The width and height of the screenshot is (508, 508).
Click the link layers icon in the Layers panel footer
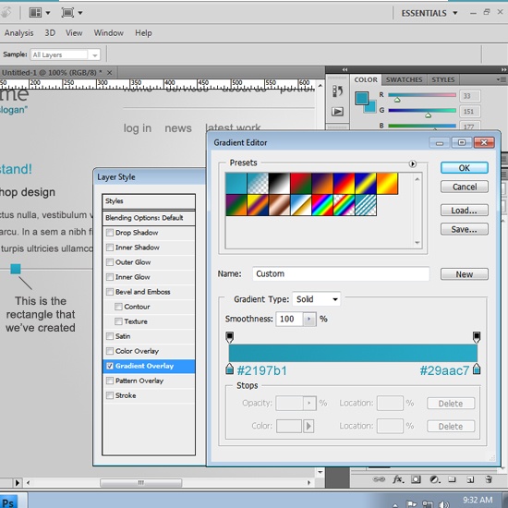click(379, 479)
